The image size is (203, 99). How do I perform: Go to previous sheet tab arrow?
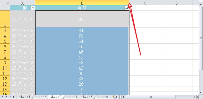(6, 97)
